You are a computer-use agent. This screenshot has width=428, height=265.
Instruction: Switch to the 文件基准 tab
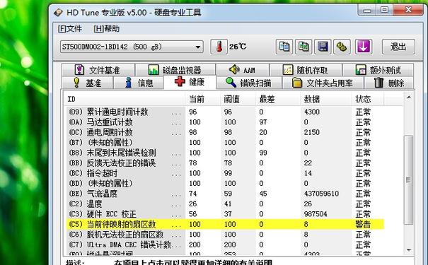[x=98, y=70]
